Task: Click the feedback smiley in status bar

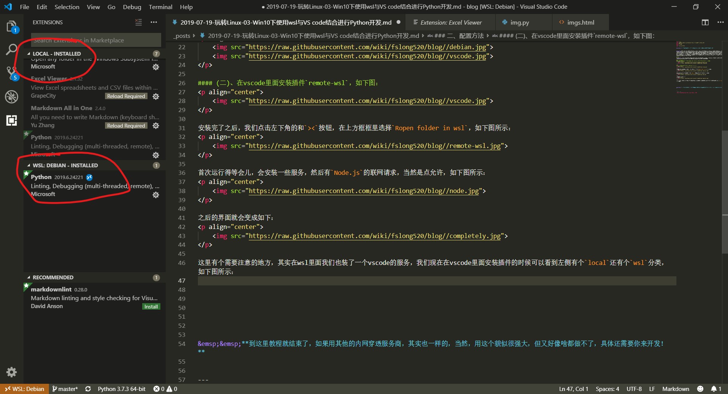Action: point(700,389)
